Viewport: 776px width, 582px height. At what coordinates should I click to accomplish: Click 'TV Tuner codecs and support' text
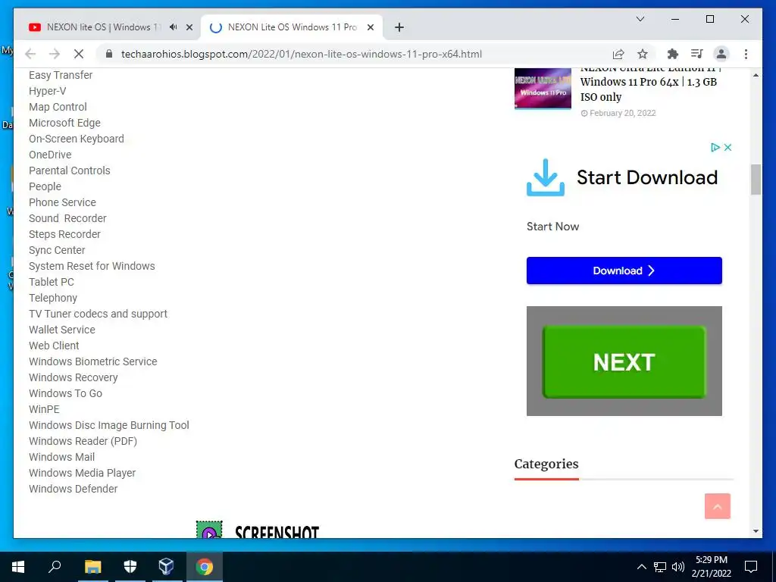[98, 314]
